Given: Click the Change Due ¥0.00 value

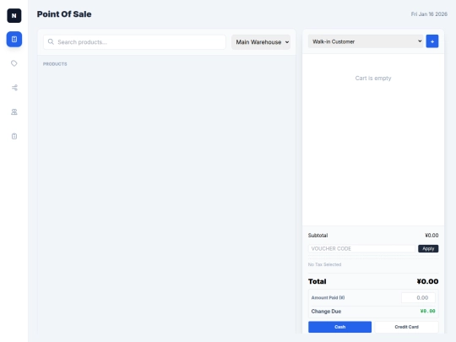Looking at the screenshot, I should 427,311.
